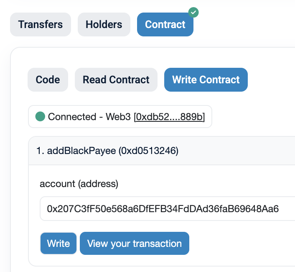
Task: Click the function selector 0xd0513246 text
Action: [148, 151]
